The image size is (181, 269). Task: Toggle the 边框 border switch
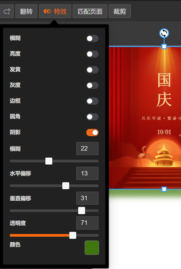point(92,101)
